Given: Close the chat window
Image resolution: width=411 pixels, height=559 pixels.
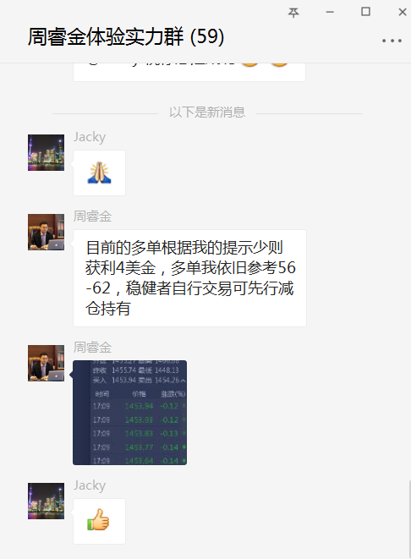Looking at the screenshot, I should 403,12.
